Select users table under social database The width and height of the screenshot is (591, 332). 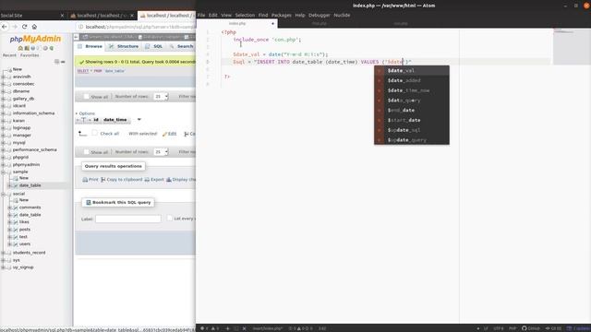[x=25, y=243]
